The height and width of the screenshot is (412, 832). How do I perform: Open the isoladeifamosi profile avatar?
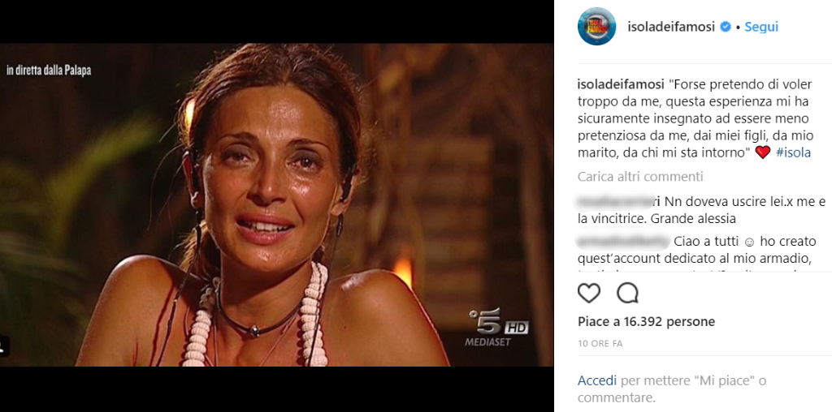point(597,26)
